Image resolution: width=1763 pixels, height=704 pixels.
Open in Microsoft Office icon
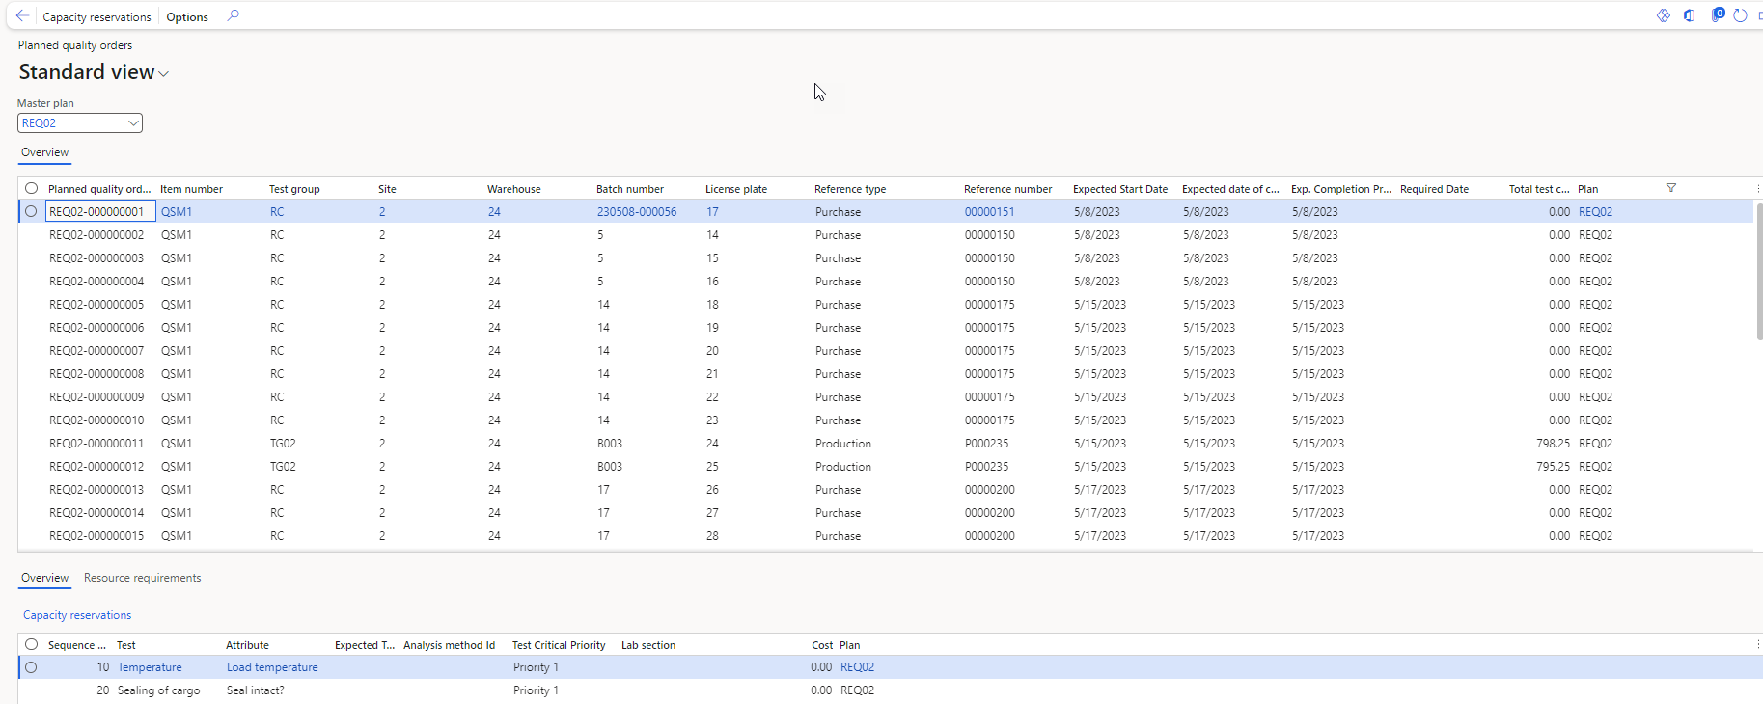tap(1690, 15)
